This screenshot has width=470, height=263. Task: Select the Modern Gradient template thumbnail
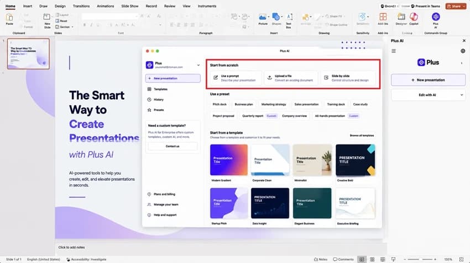coord(229,160)
